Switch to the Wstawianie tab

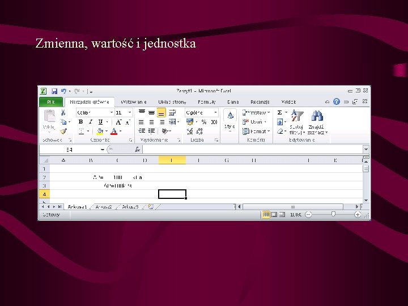pyautogui.click(x=134, y=102)
